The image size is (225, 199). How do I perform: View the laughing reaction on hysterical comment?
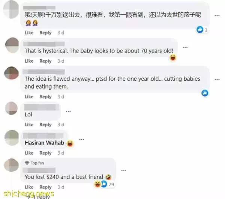173,57
